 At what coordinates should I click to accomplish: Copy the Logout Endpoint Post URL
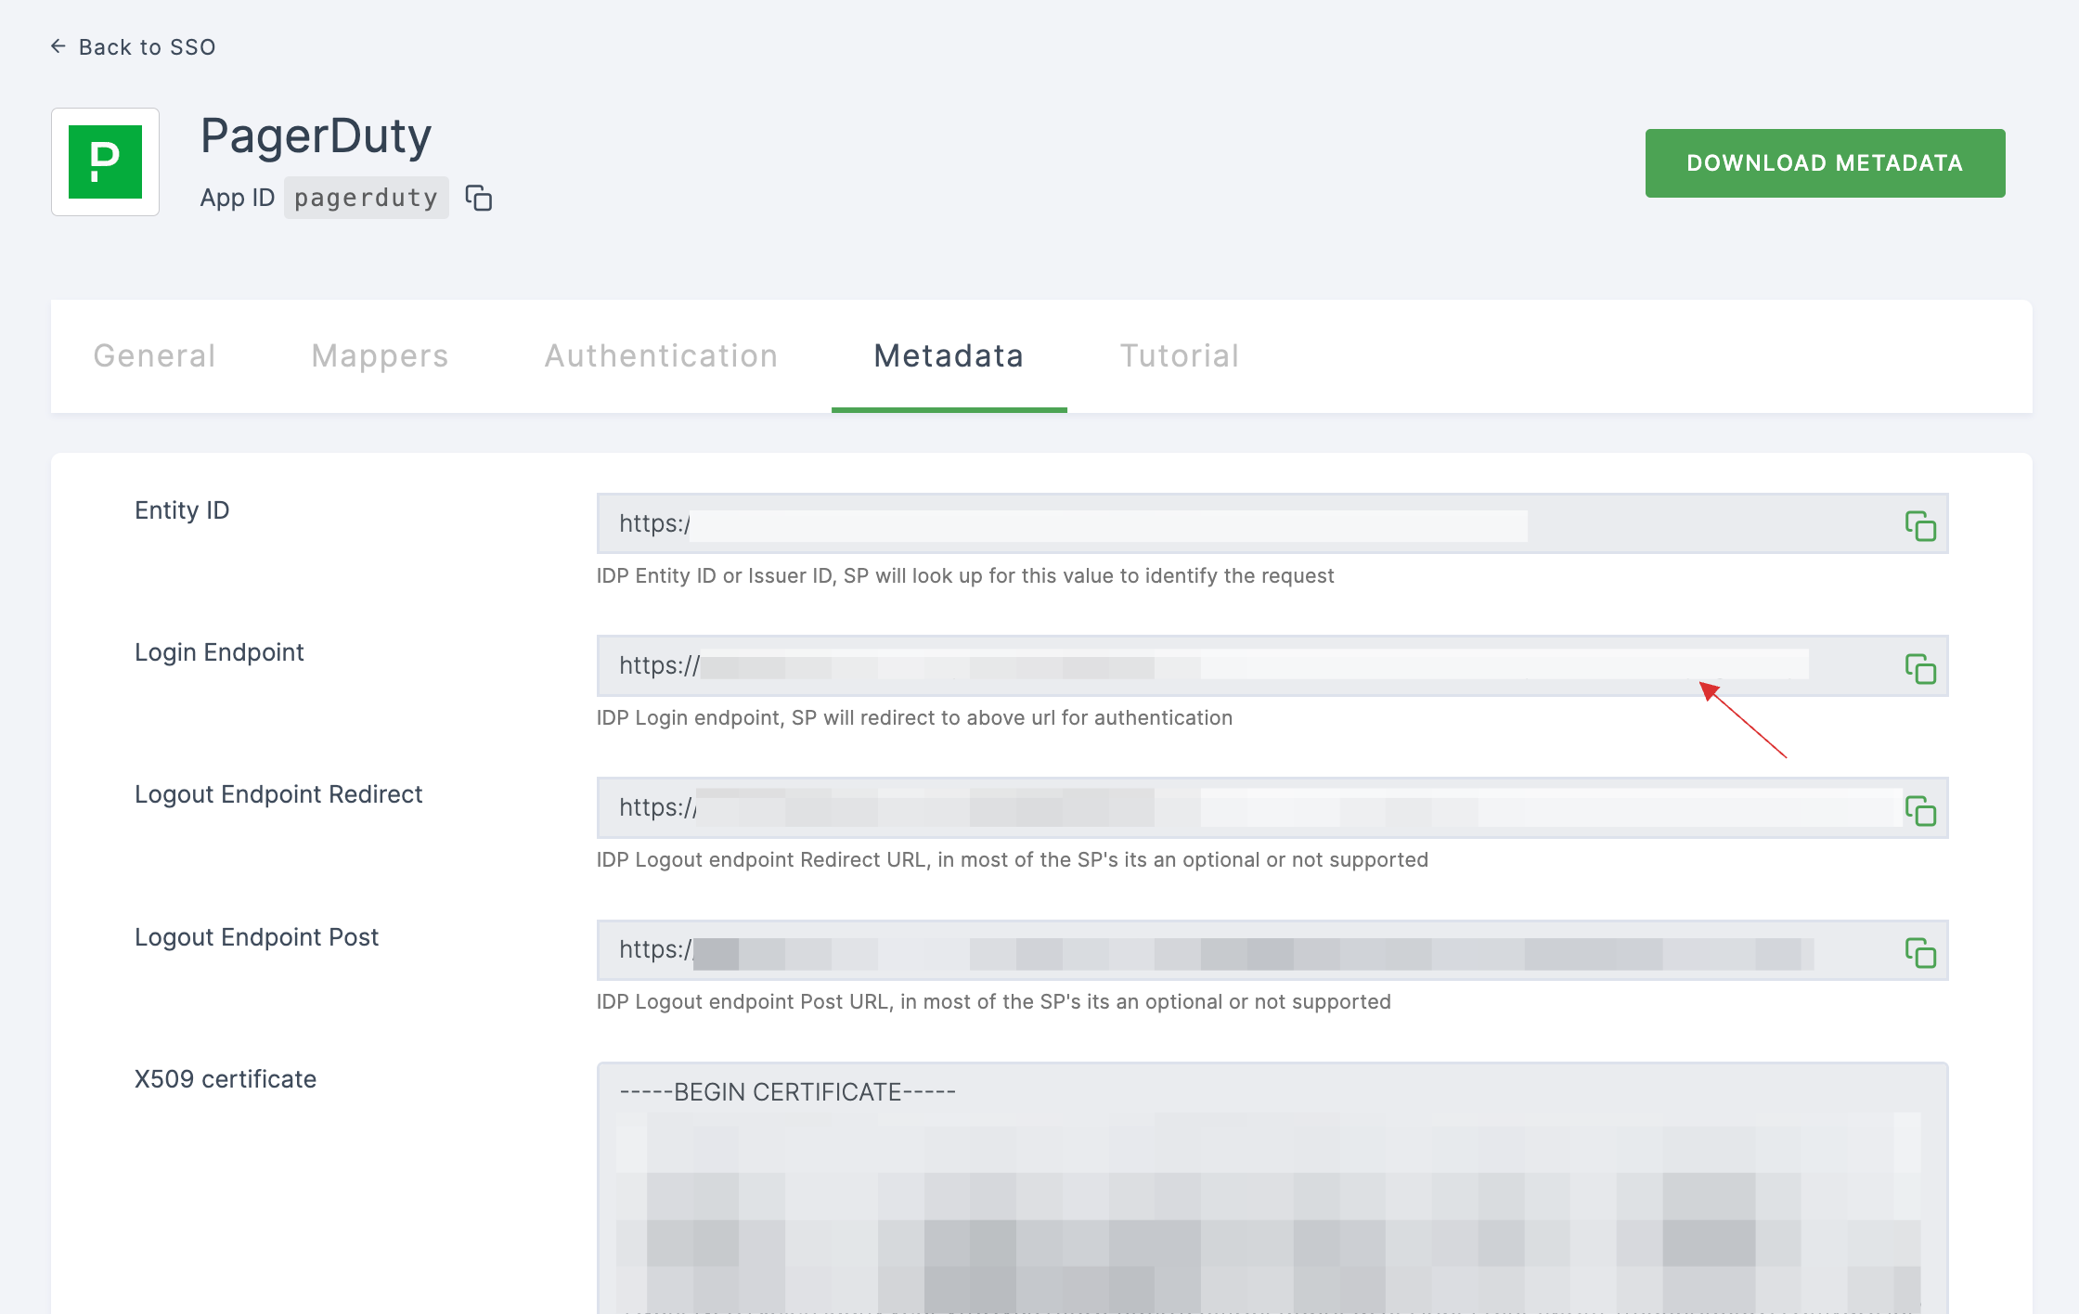[1920, 951]
